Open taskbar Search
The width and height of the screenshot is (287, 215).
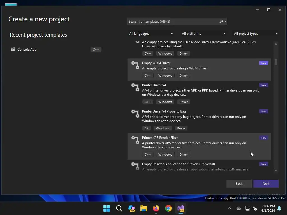[x=119, y=208]
